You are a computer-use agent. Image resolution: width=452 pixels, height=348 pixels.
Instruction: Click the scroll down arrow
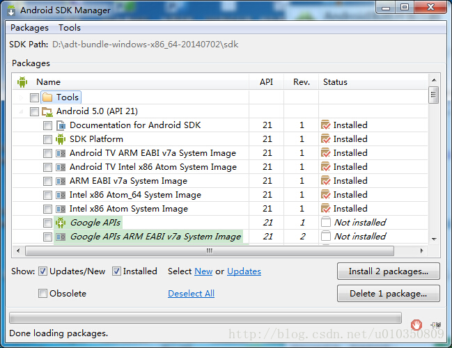click(434, 239)
